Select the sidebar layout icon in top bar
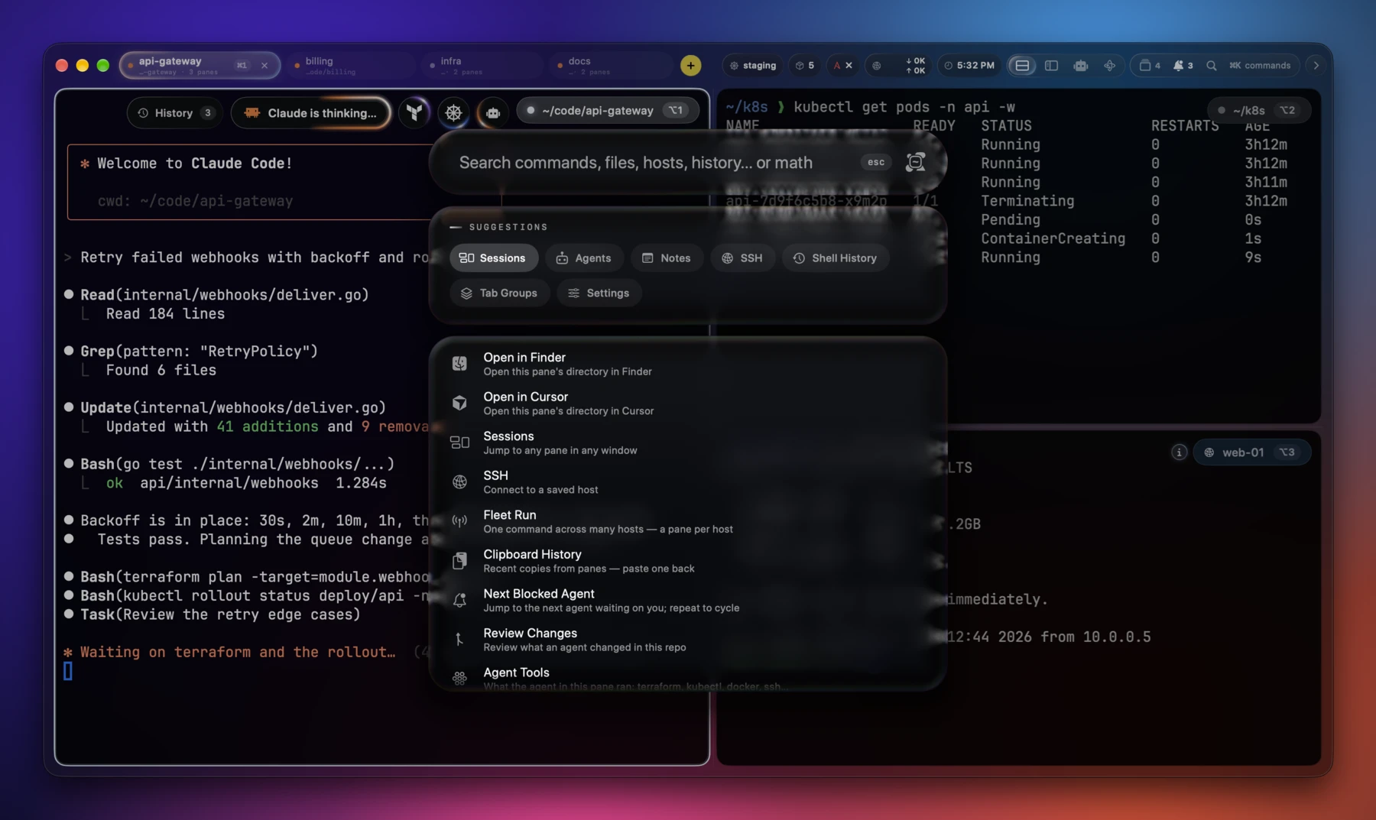This screenshot has width=1376, height=820. pyautogui.click(x=1051, y=66)
